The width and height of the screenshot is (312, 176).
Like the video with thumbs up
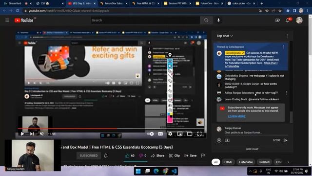tap(130, 155)
